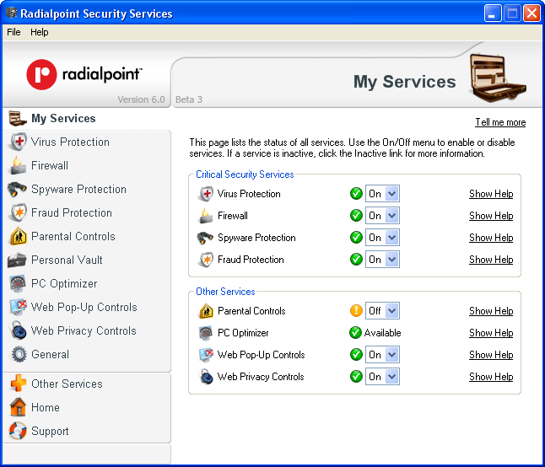The width and height of the screenshot is (545, 467).
Task: Click the Personal Vault icon in sidebar
Action: point(17,260)
